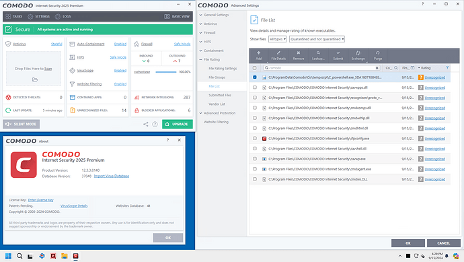Click the Import Virus Database link
Viewport: 464px width, 262px height.
[111, 176]
